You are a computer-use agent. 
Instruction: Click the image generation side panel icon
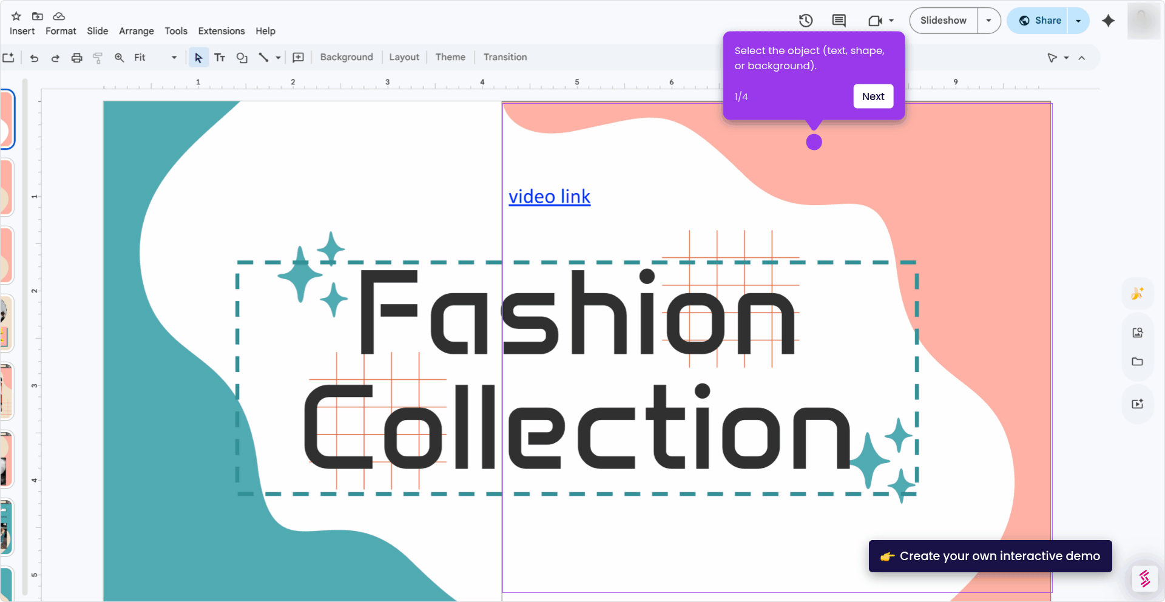pos(1138,333)
